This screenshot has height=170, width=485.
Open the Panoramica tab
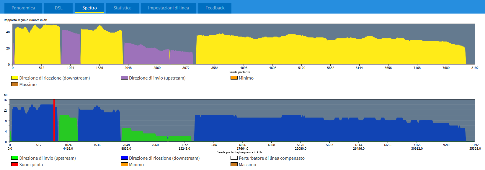point(23,8)
